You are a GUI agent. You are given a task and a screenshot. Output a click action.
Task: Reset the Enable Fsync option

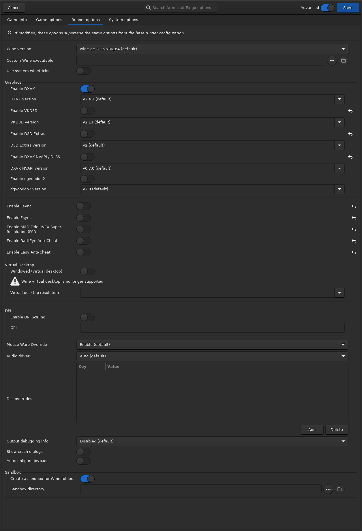tap(354, 218)
